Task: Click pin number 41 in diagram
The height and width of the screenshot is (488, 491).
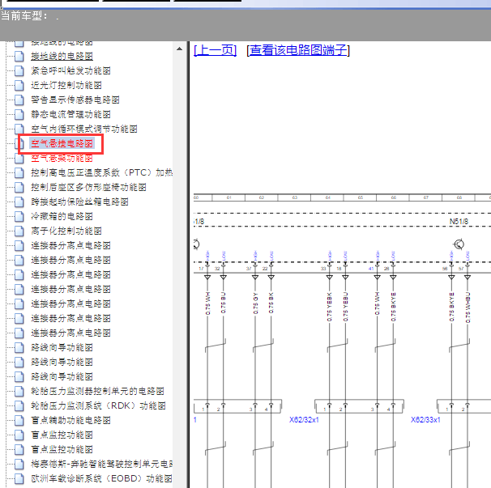Action: click(371, 269)
